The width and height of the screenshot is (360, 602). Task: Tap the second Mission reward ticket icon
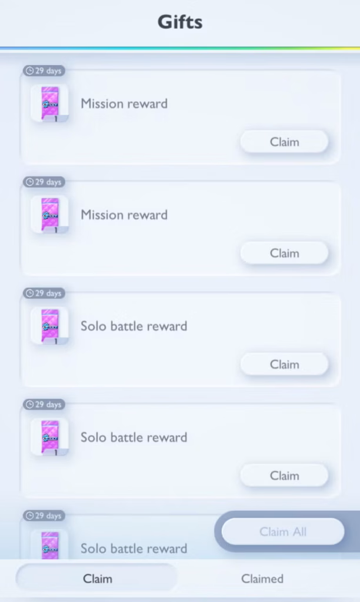[x=50, y=215]
